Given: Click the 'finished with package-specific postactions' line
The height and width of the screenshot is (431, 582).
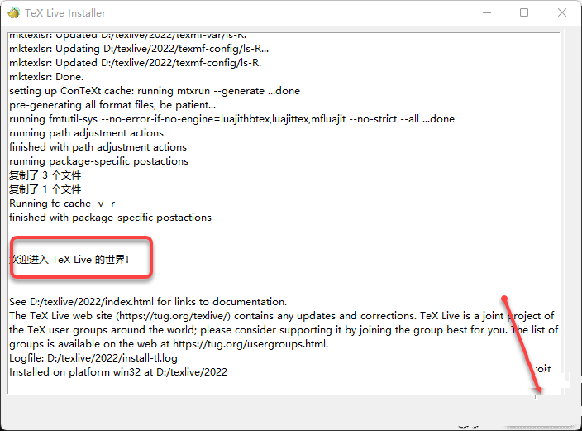Looking at the screenshot, I should pyautogui.click(x=110, y=218).
